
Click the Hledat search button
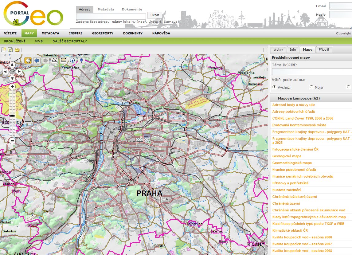155,15
